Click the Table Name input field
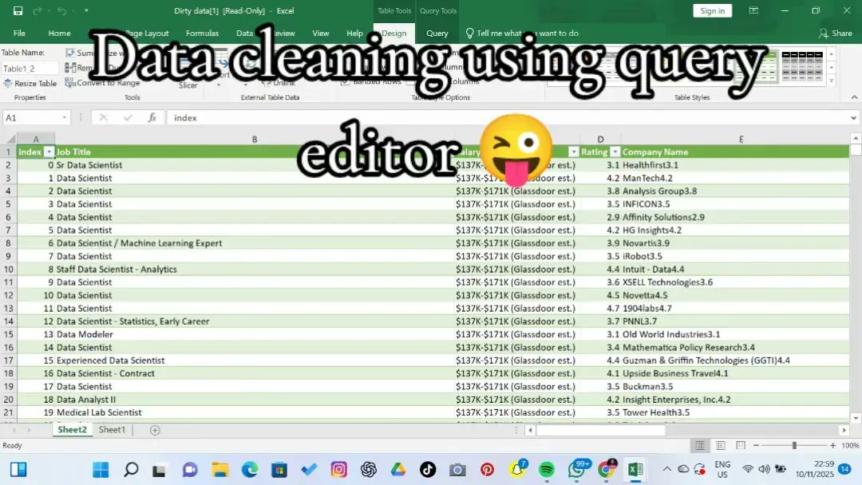 click(30, 68)
